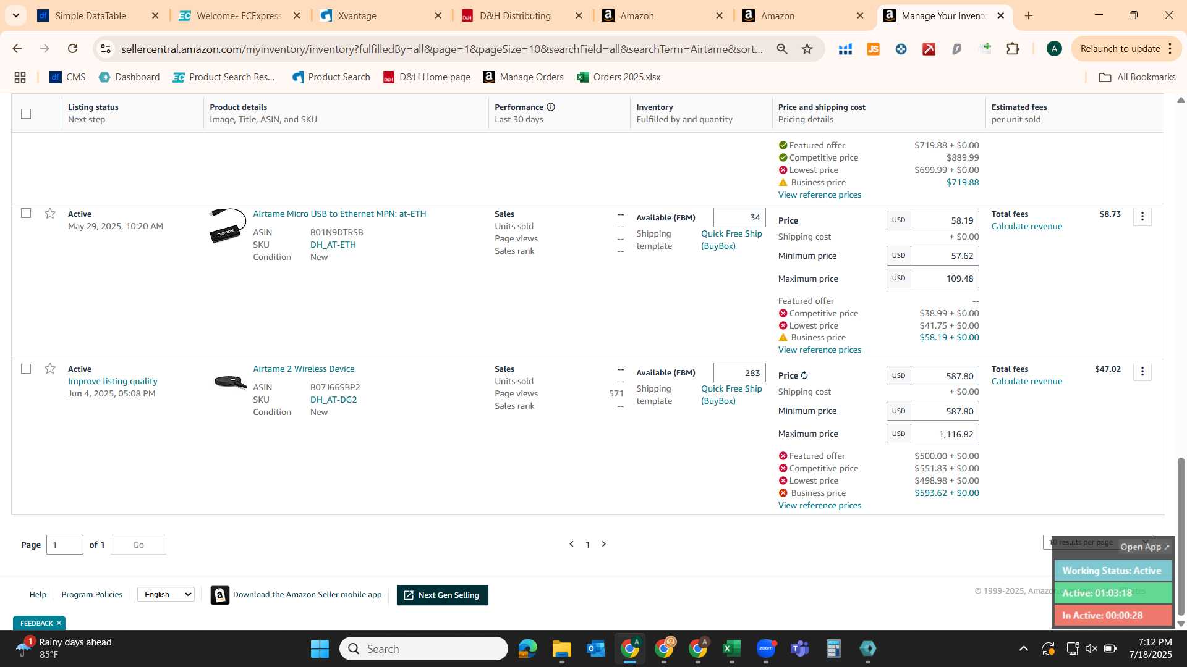Click View reference prices under the $593.62 business price

[x=820, y=505]
